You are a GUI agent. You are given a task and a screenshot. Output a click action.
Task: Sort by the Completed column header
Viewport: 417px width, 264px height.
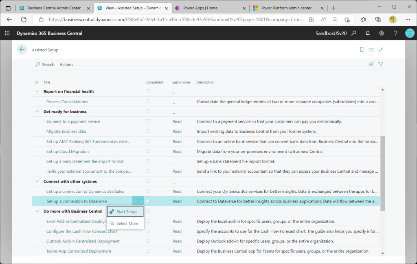[154, 82]
